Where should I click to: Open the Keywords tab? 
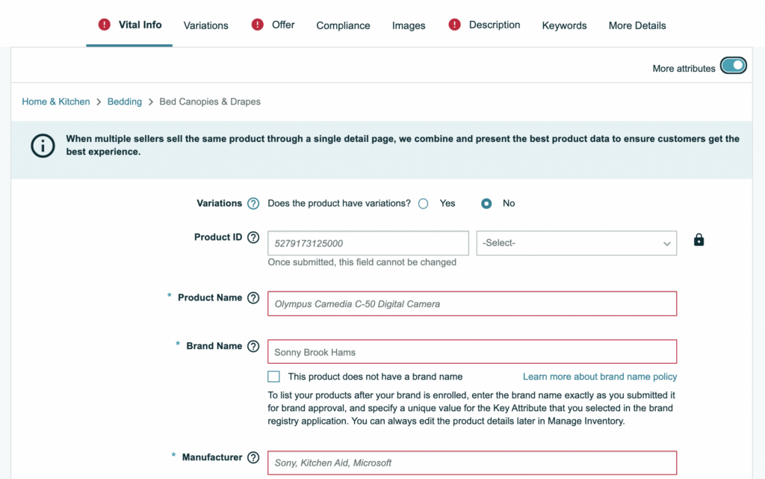point(564,25)
